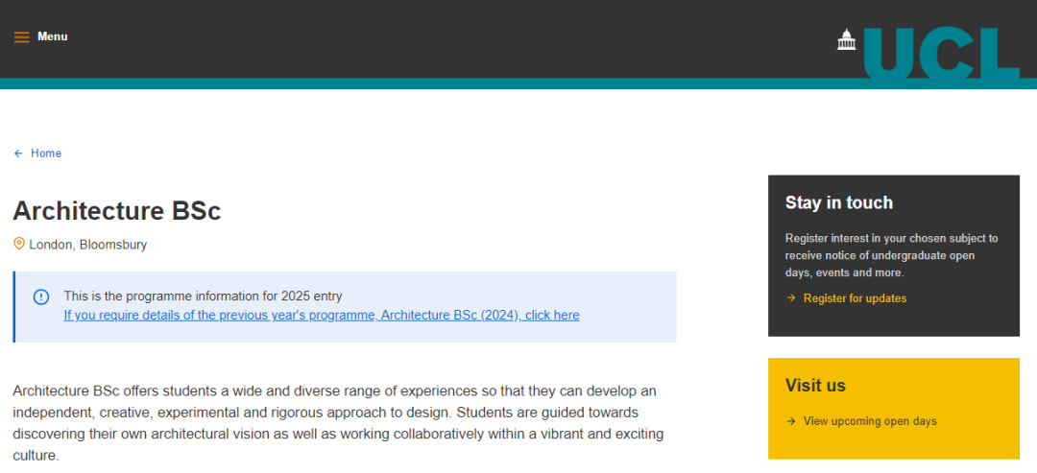1037x473 pixels.
Task: Click arrow icon before Register for updates
Action: click(790, 298)
